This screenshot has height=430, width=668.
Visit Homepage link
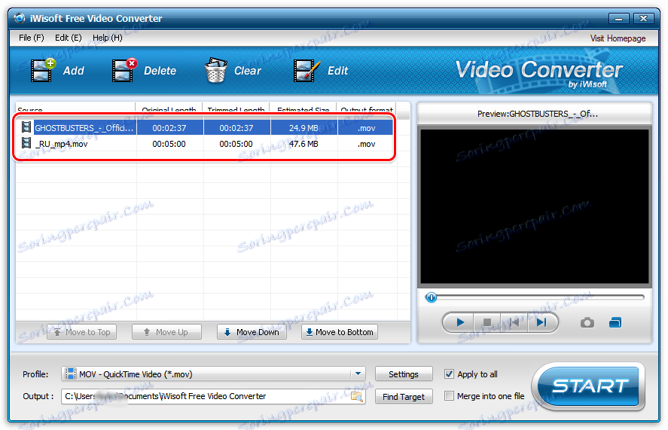[618, 38]
